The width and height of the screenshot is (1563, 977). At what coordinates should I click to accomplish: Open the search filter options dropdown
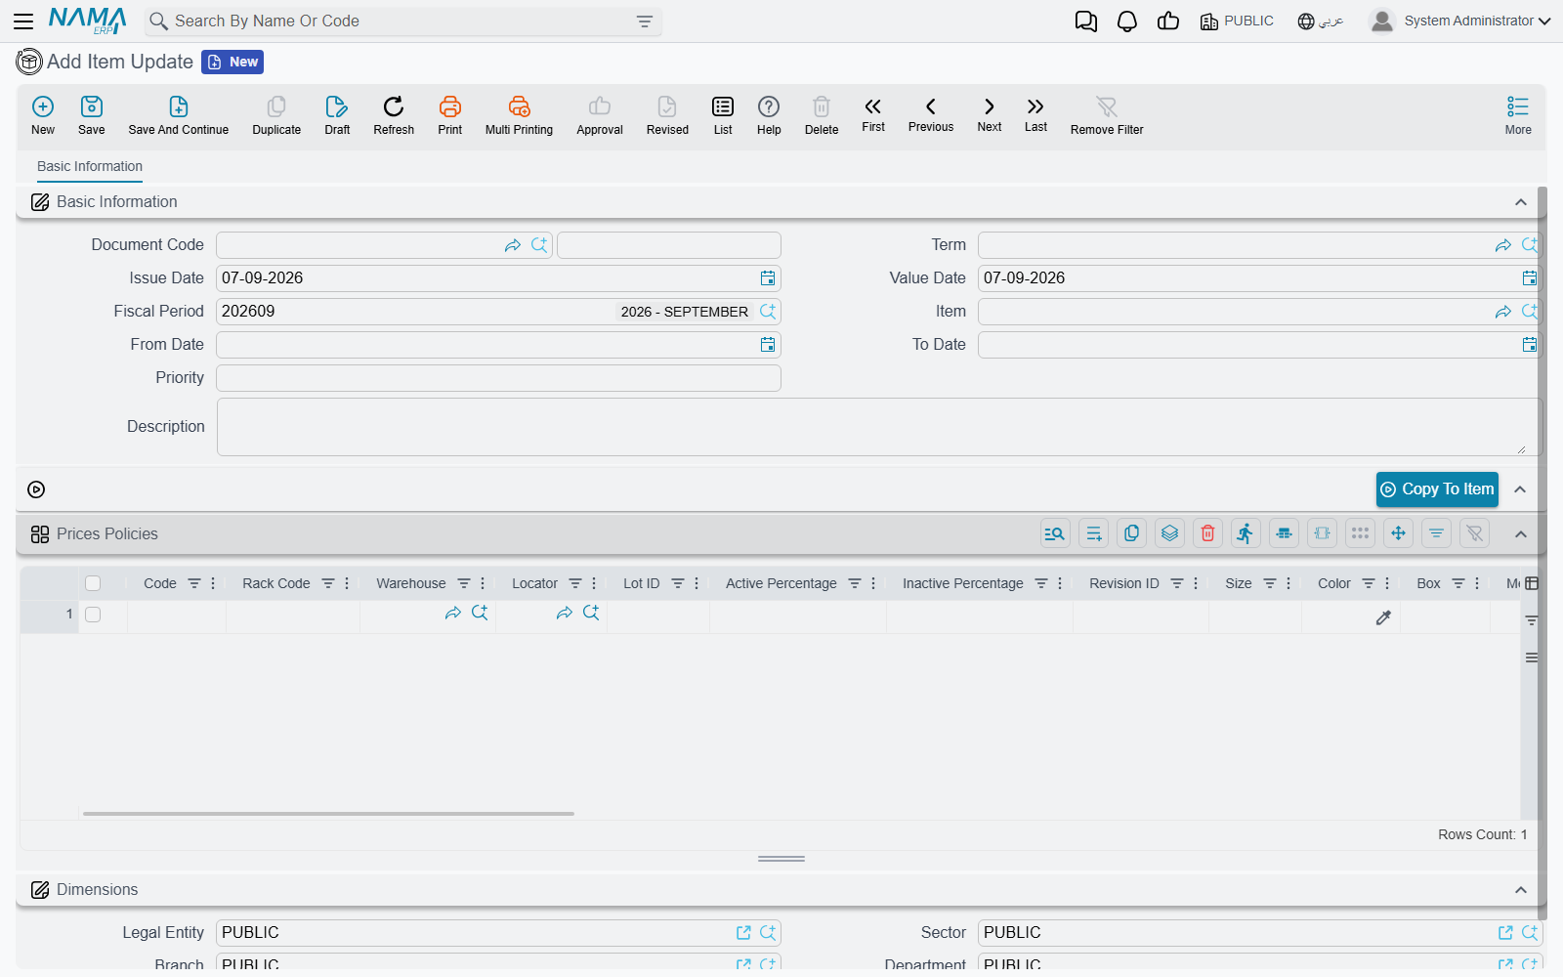[645, 21]
